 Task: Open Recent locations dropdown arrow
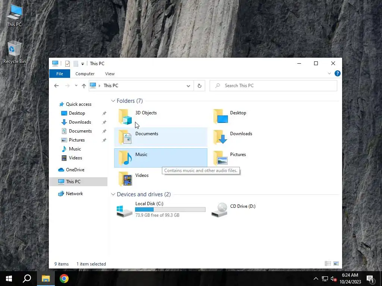tap(76, 86)
